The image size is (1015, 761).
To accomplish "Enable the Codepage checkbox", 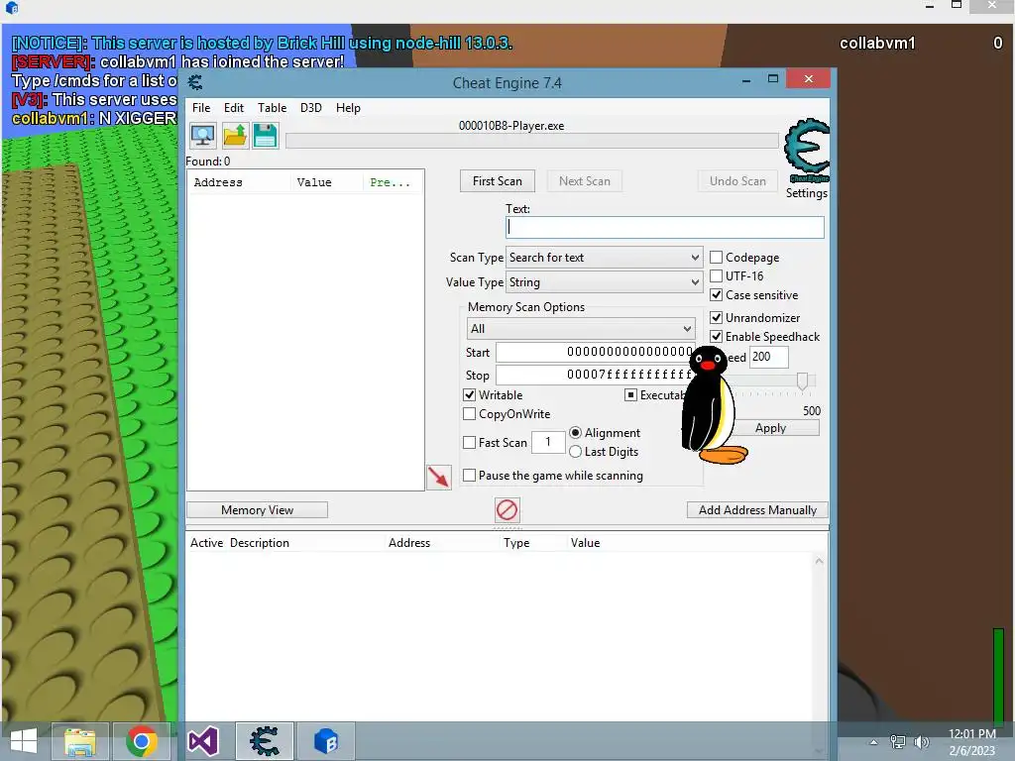I will click(x=716, y=258).
